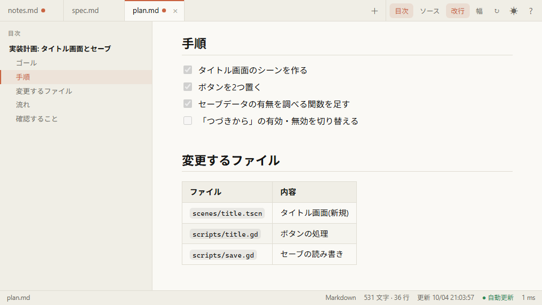Click the 1 ms render time

tap(528, 298)
